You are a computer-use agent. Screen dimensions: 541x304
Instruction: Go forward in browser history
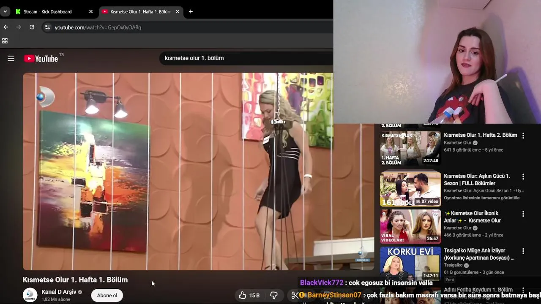coord(19,27)
